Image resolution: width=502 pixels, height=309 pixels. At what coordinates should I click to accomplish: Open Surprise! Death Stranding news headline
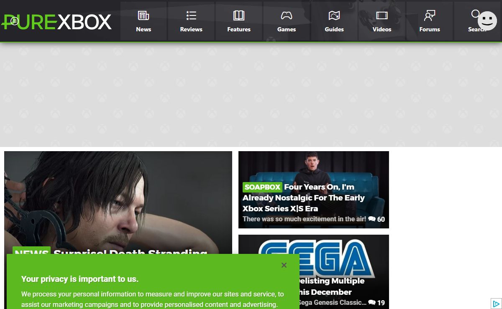tap(131, 251)
